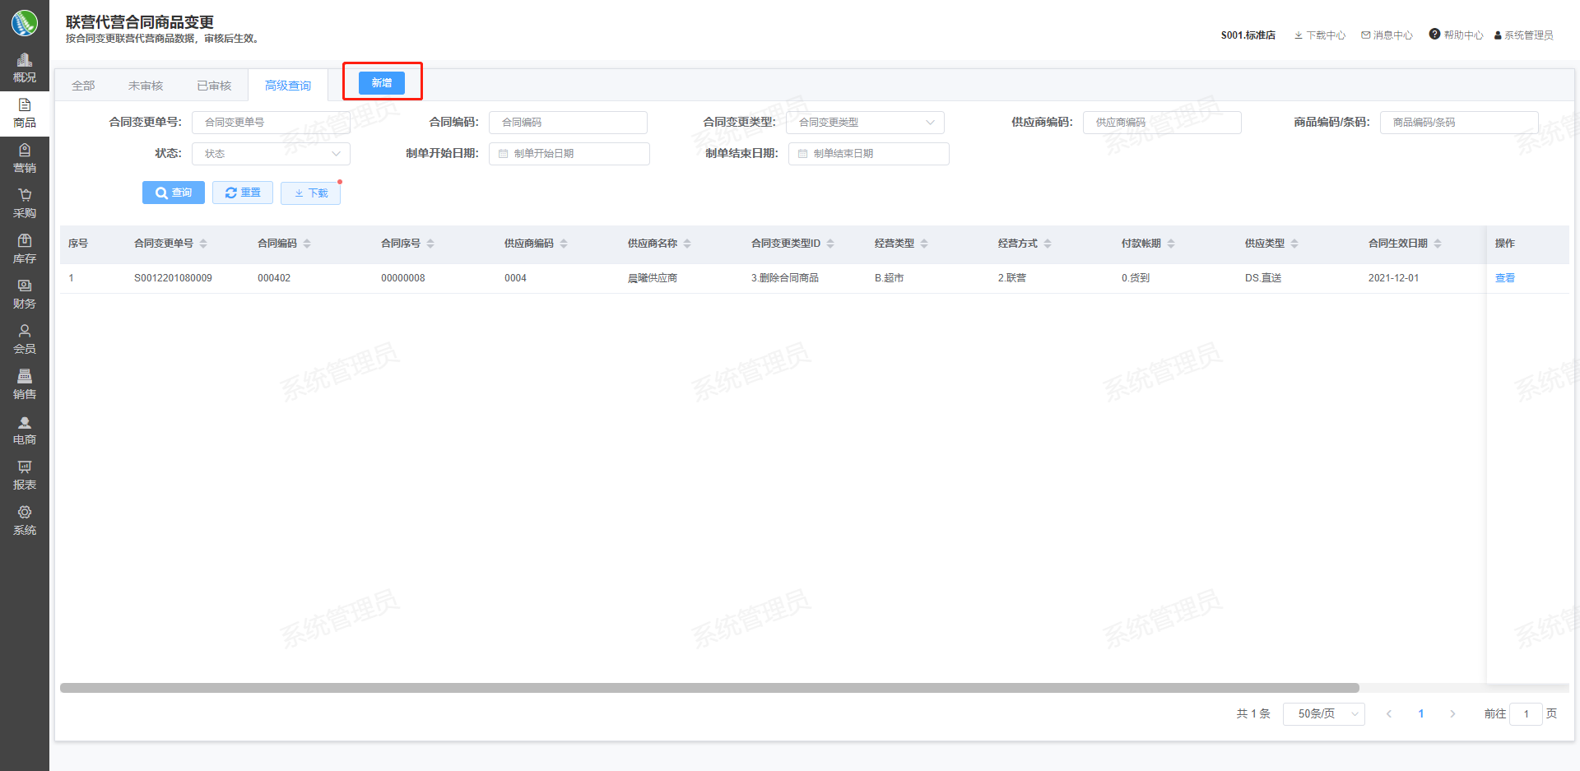Open the 制单结束日期 date picker
This screenshot has width=1580, height=771.
pyautogui.click(x=869, y=154)
